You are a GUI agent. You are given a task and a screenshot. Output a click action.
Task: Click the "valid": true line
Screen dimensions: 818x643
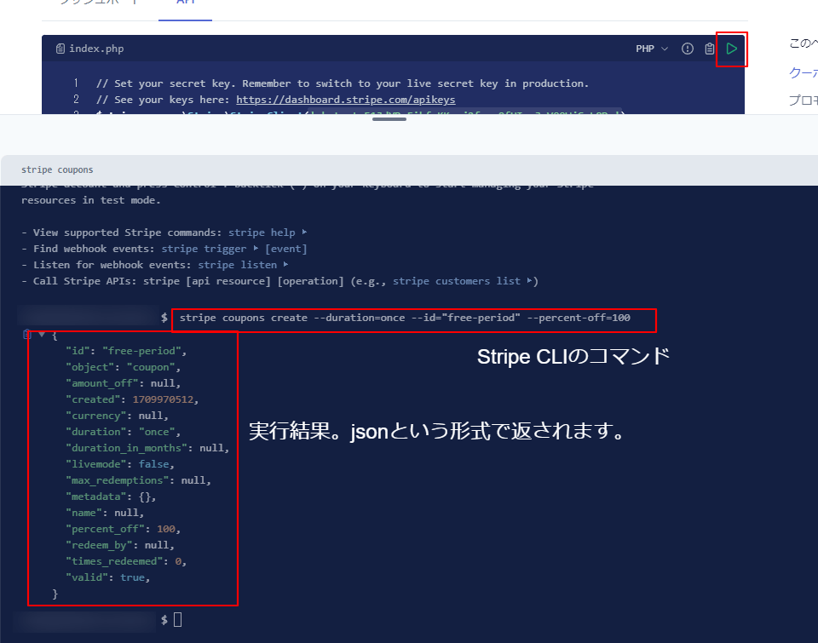coord(107,577)
